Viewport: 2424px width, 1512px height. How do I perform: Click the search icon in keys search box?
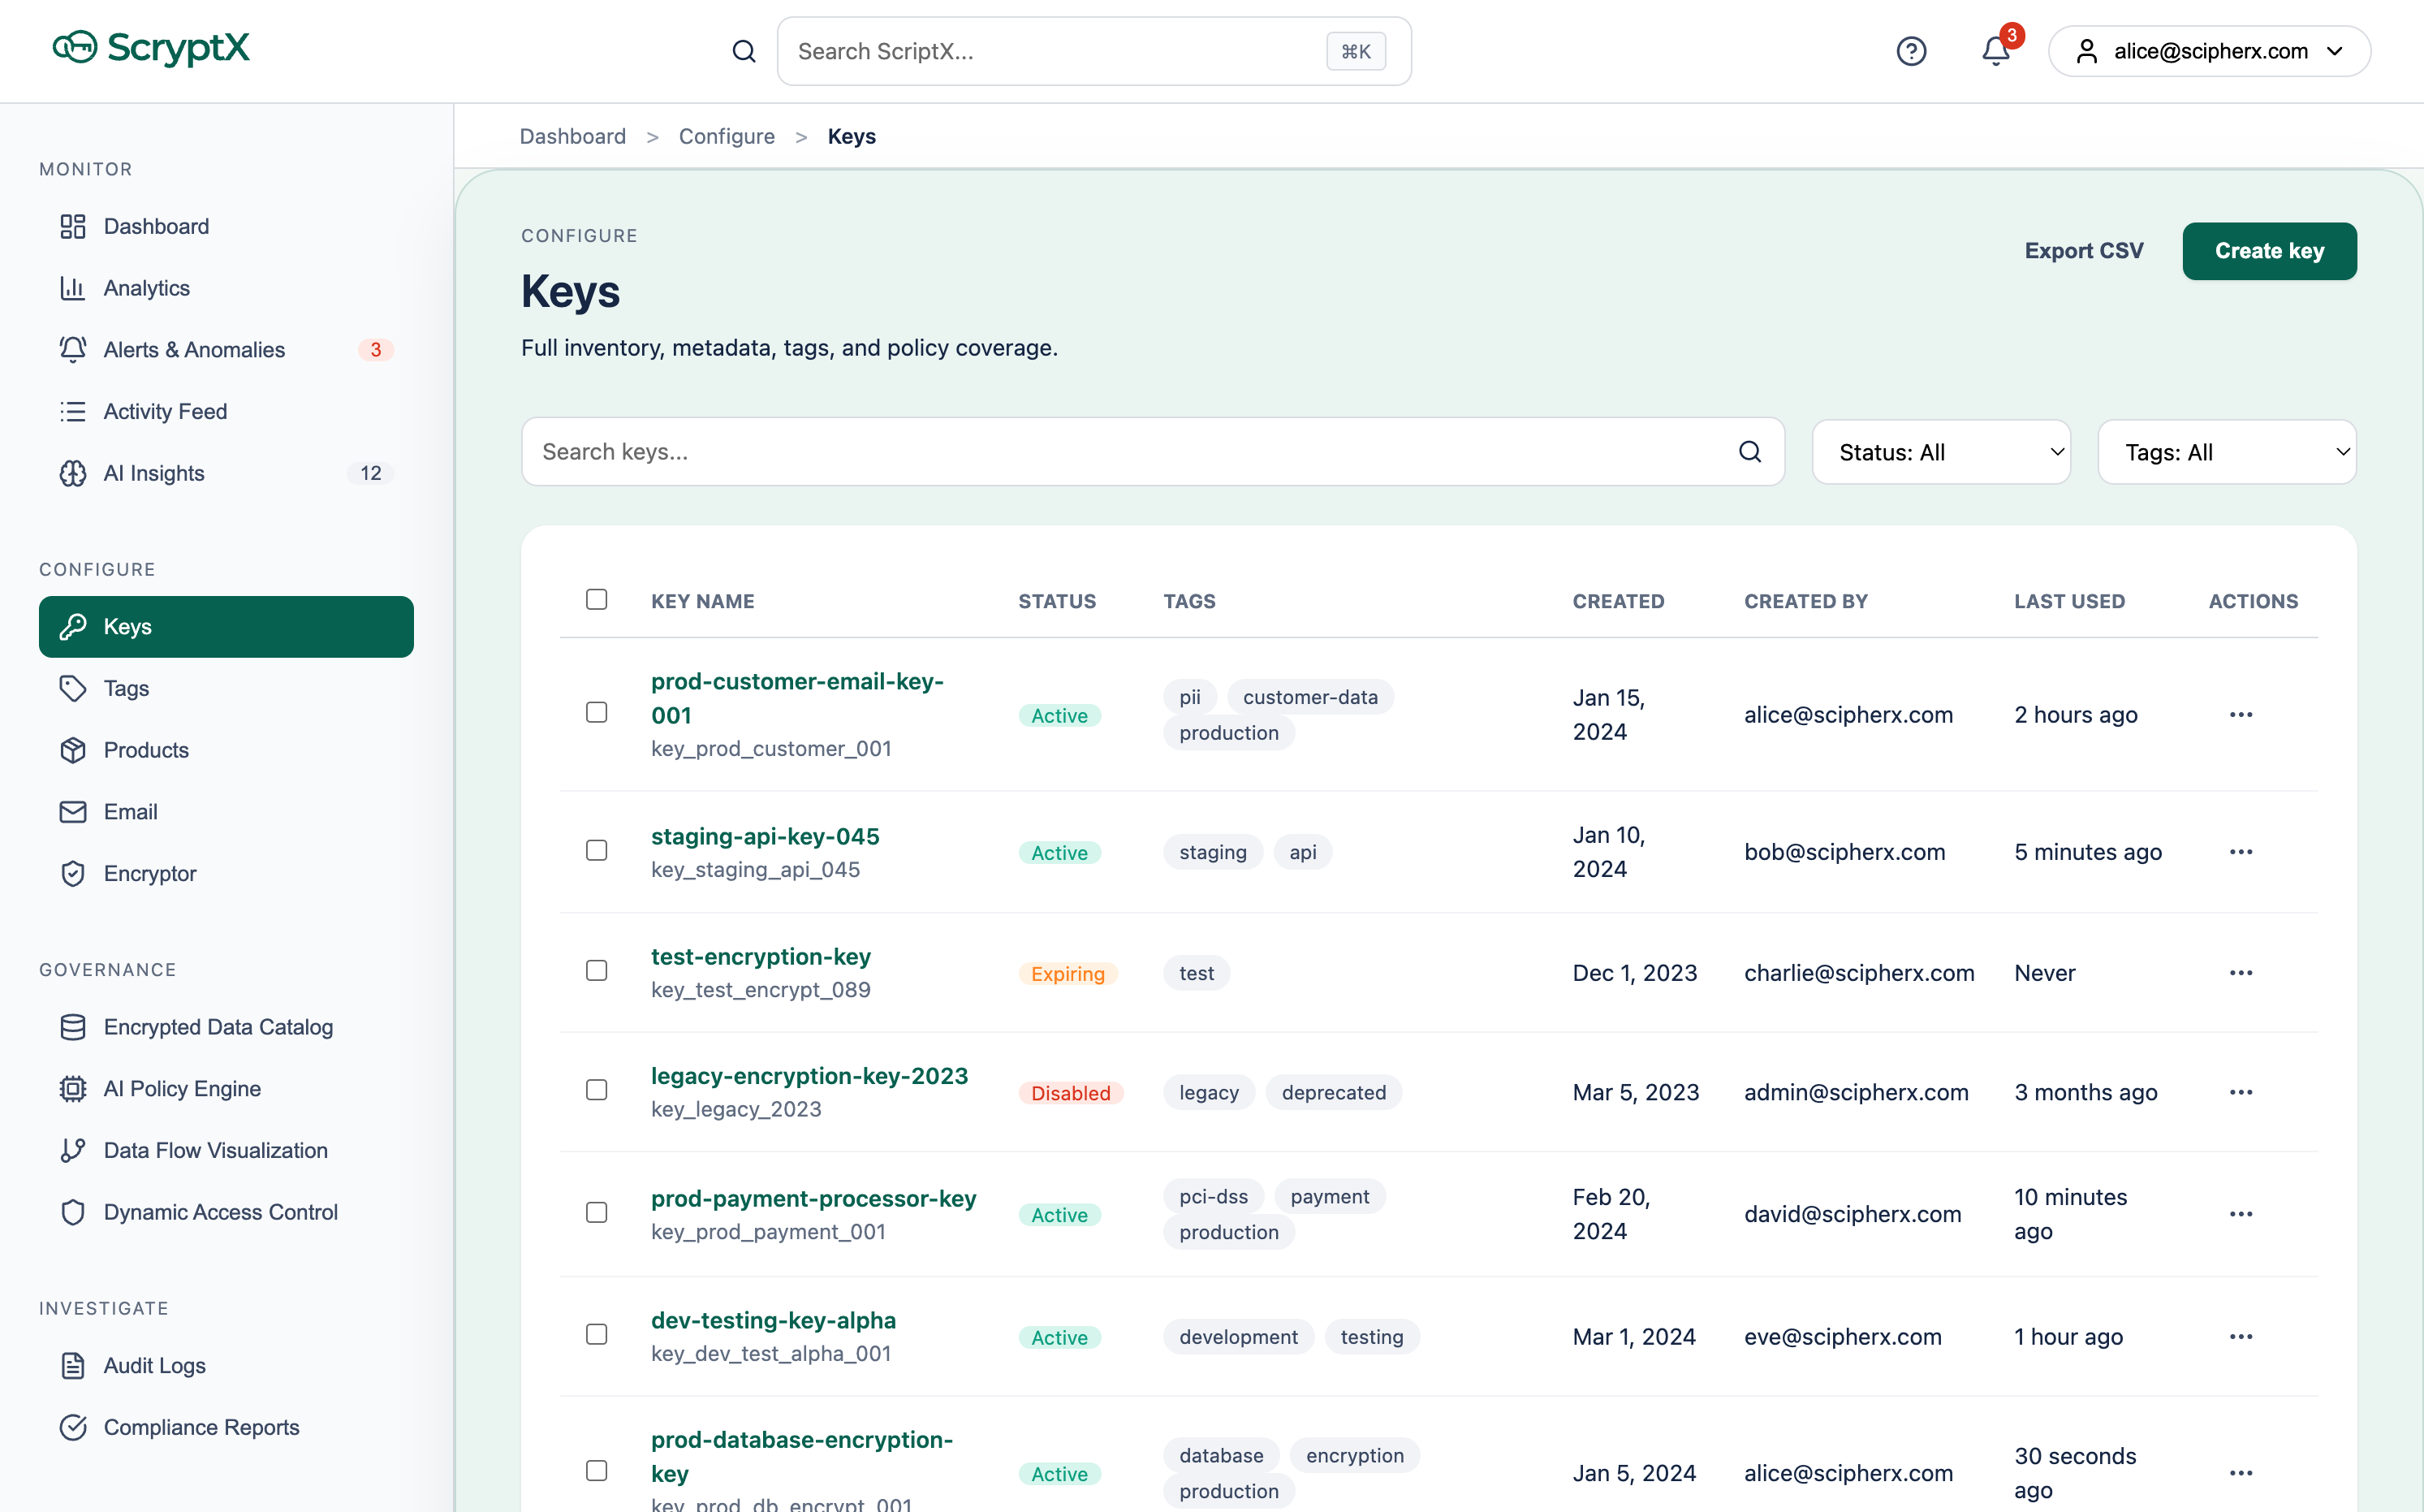click(1750, 452)
